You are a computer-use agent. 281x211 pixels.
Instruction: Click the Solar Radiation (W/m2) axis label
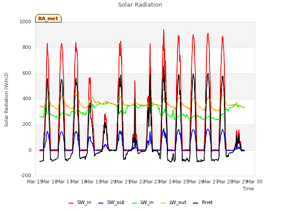pos(6,100)
